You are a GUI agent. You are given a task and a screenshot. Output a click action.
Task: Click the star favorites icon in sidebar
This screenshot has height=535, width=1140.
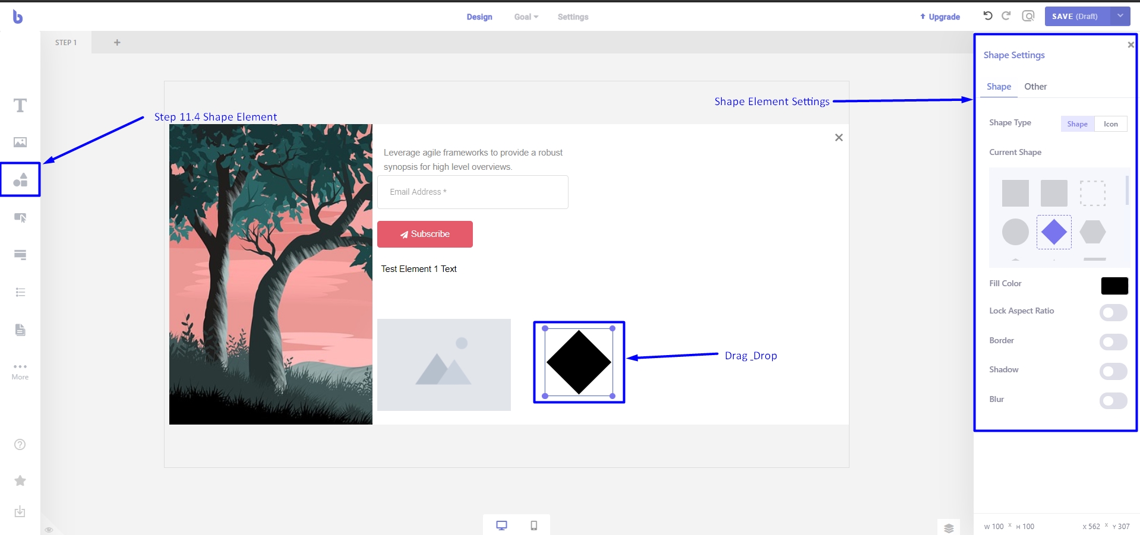point(20,481)
